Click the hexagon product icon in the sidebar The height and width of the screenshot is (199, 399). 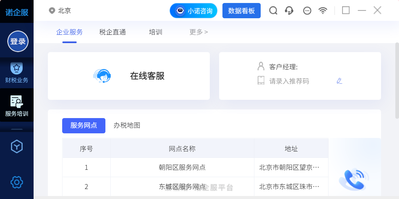(x=17, y=146)
